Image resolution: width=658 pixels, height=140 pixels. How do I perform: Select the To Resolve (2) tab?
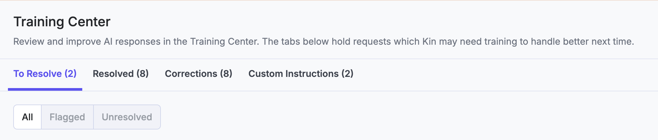45,74
